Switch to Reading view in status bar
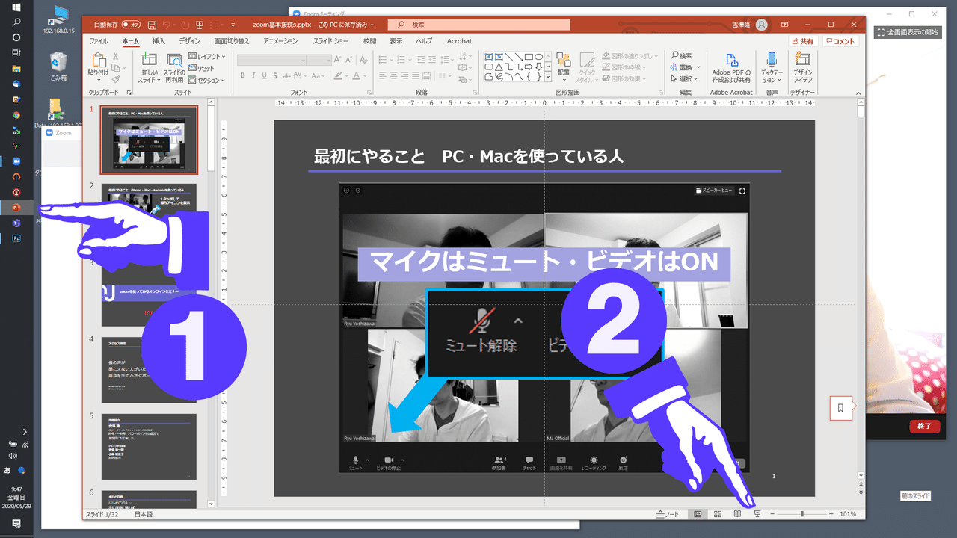The image size is (957, 538). pyautogui.click(x=737, y=514)
